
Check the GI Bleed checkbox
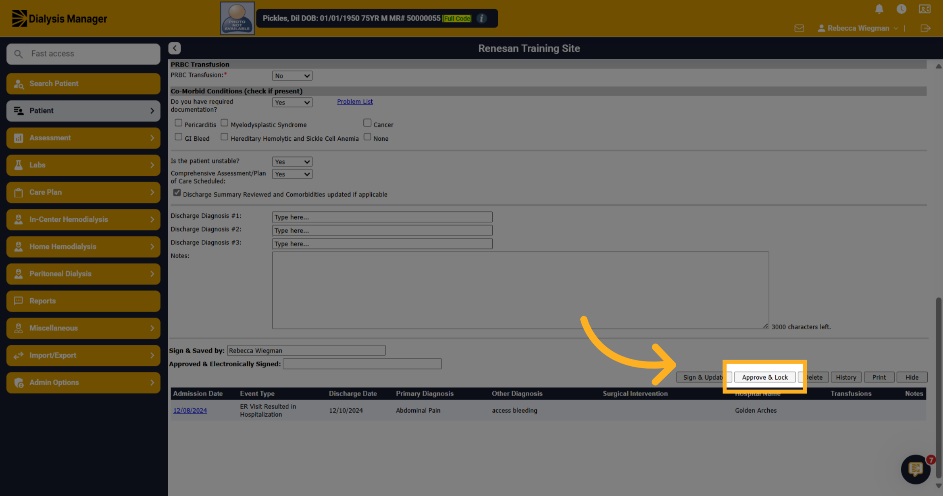178,137
